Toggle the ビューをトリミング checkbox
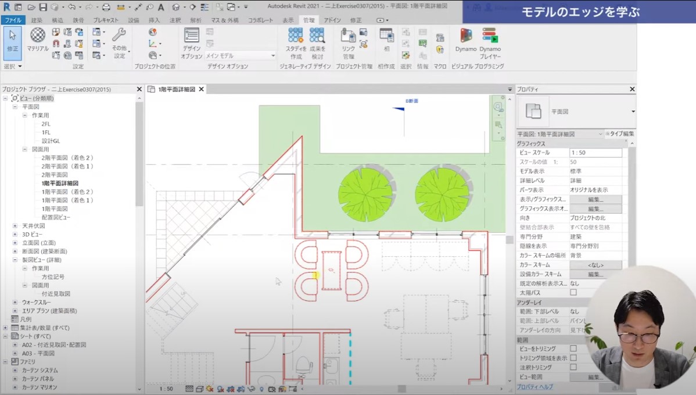This screenshot has width=696, height=395. coord(573,349)
